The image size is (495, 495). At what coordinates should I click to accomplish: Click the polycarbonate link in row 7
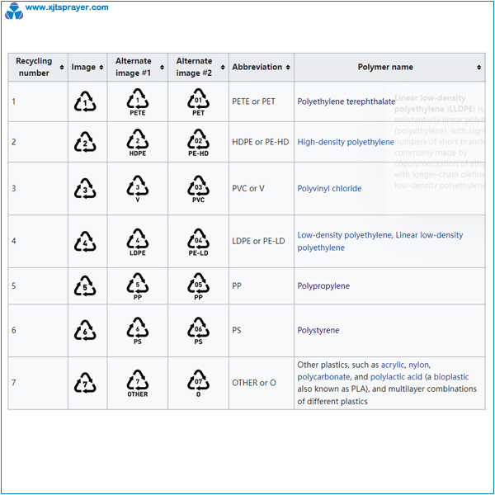(x=323, y=377)
